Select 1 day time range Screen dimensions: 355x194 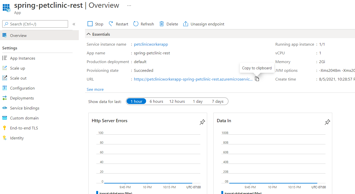[198, 101]
